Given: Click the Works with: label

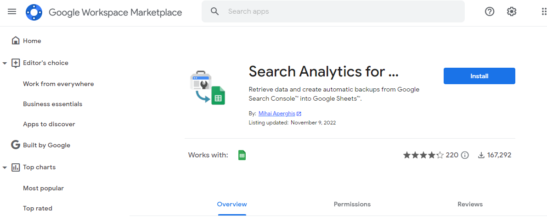Looking at the screenshot, I should tap(208, 155).
